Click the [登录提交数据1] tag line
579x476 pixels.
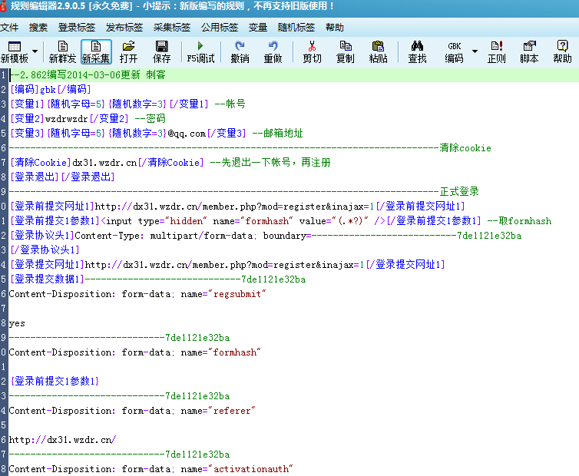157,279
